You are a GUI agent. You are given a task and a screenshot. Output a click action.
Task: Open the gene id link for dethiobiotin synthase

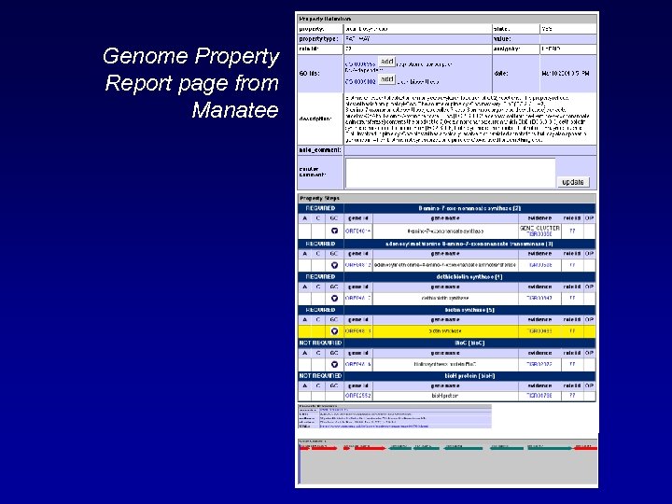coord(357,299)
